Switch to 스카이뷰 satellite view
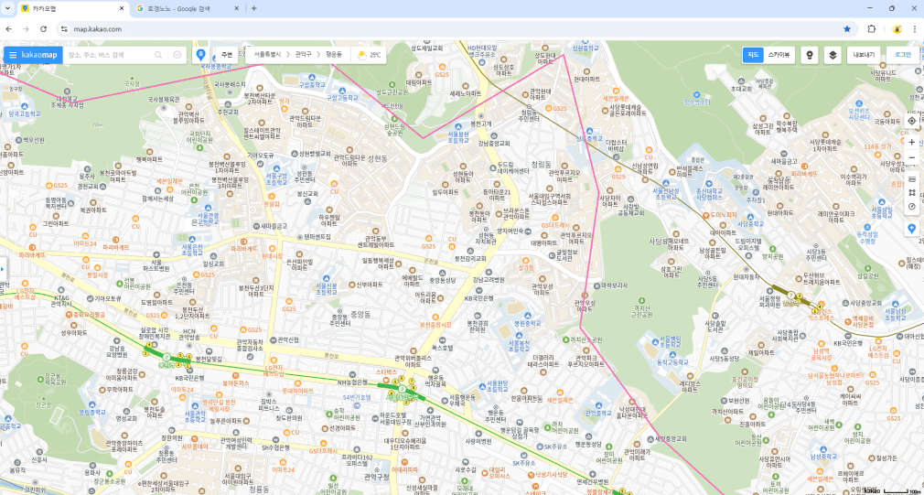This screenshot has width=924, height=495. point(779,55)
